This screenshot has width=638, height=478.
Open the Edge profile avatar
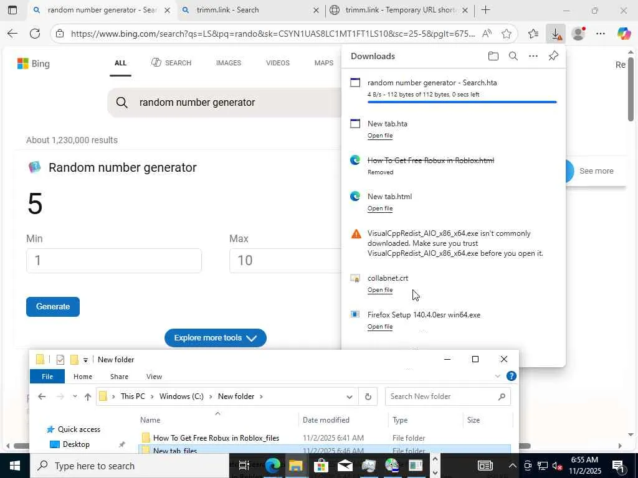(578, 34)
